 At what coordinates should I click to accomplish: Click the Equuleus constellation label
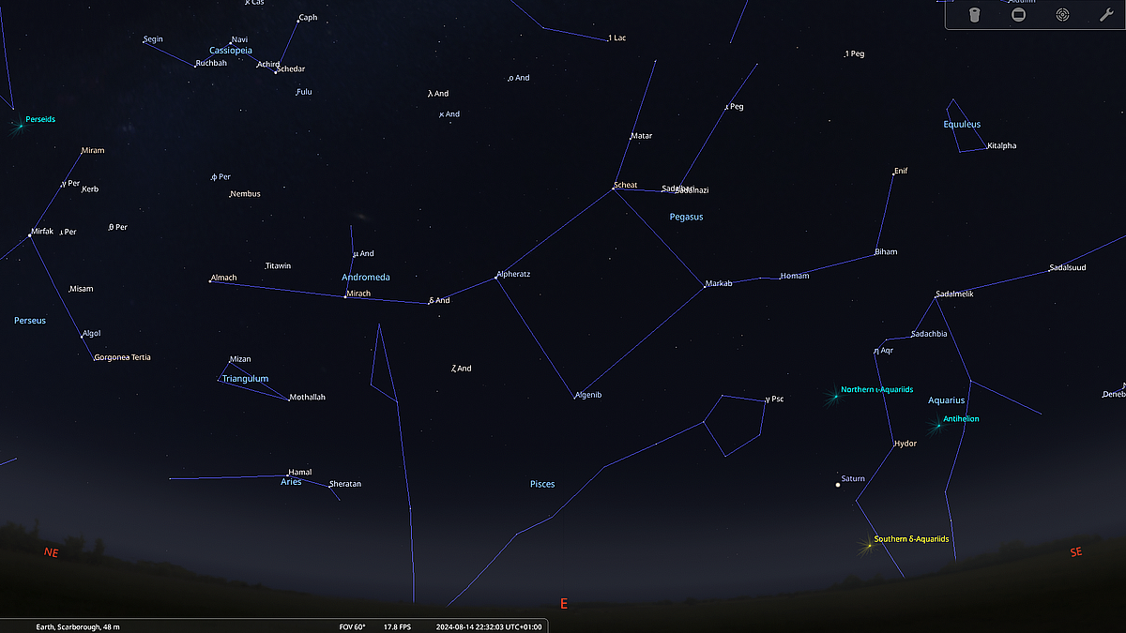point(962,125)
